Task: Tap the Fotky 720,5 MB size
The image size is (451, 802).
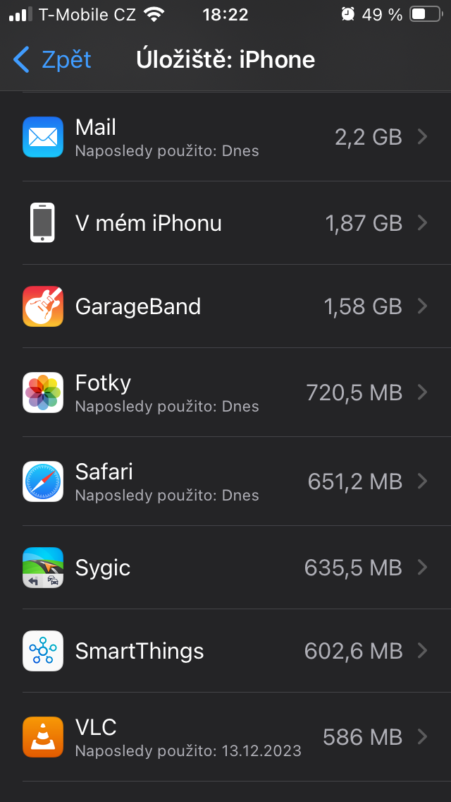Action: point(354,393)
